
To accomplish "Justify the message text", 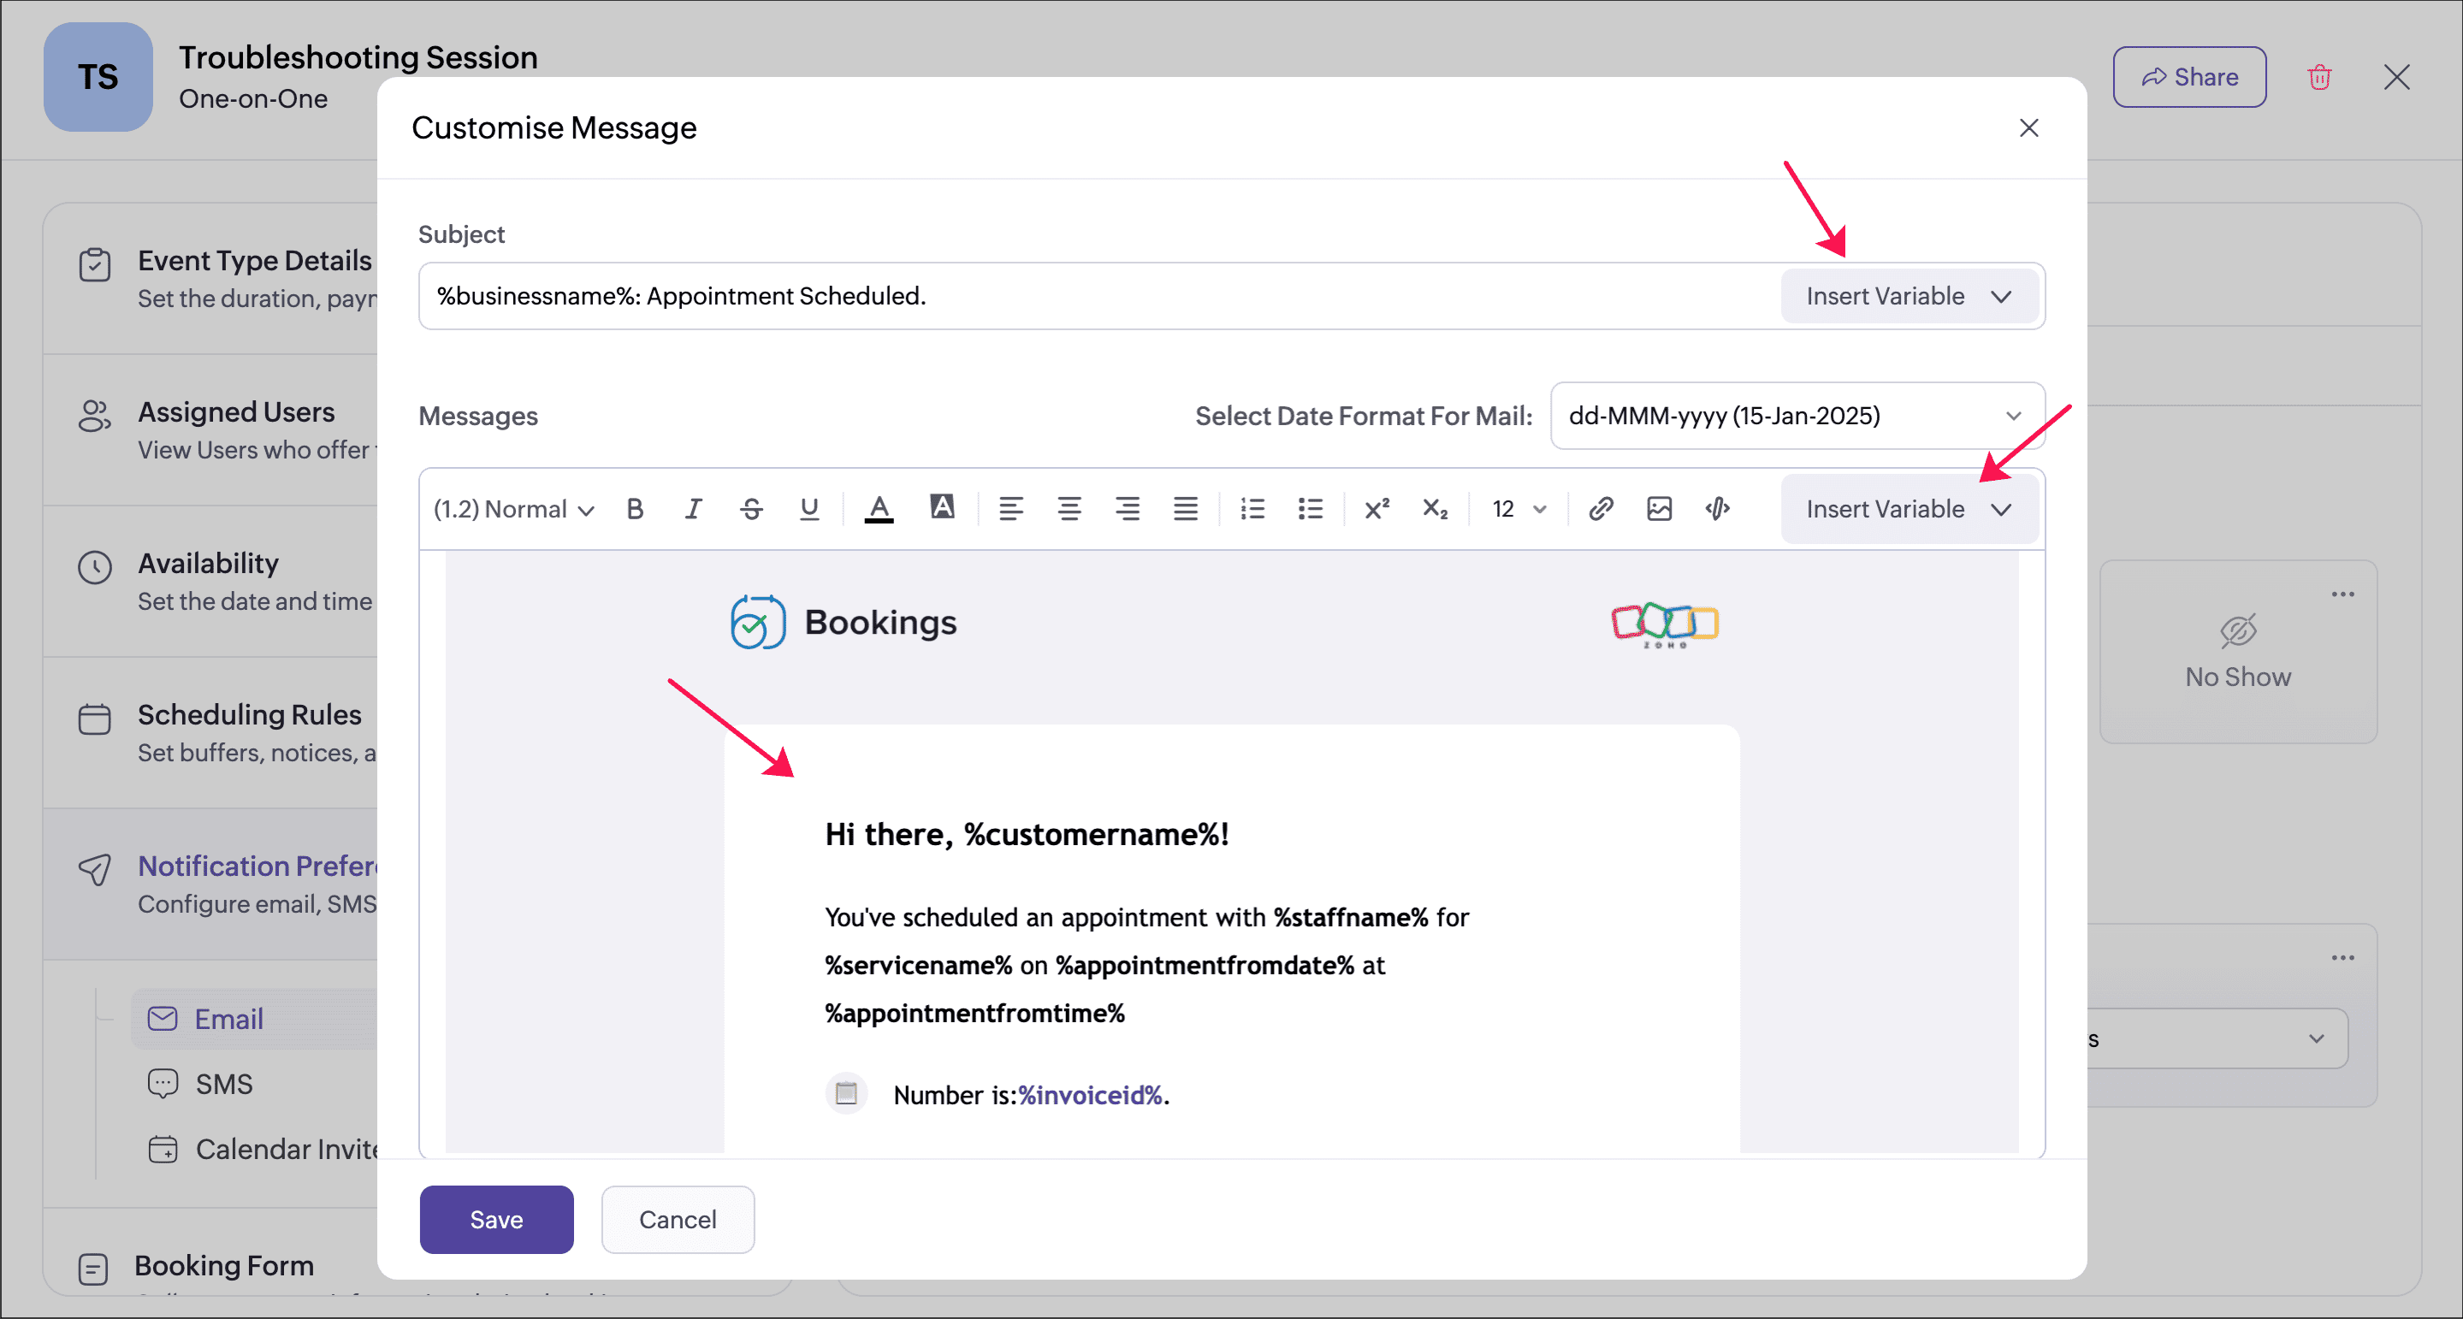I will [x=1186, y=508].
